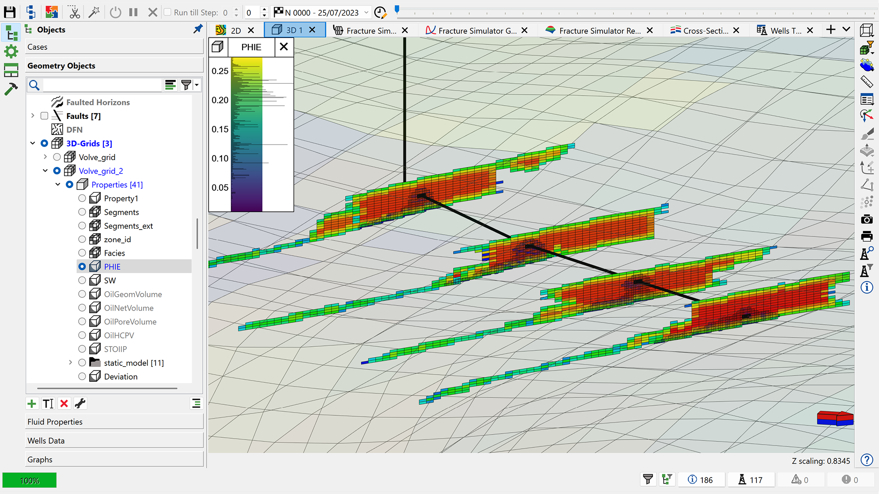
Task: Open the settings gear in left sidebar
Action: [x=11, y=51]
